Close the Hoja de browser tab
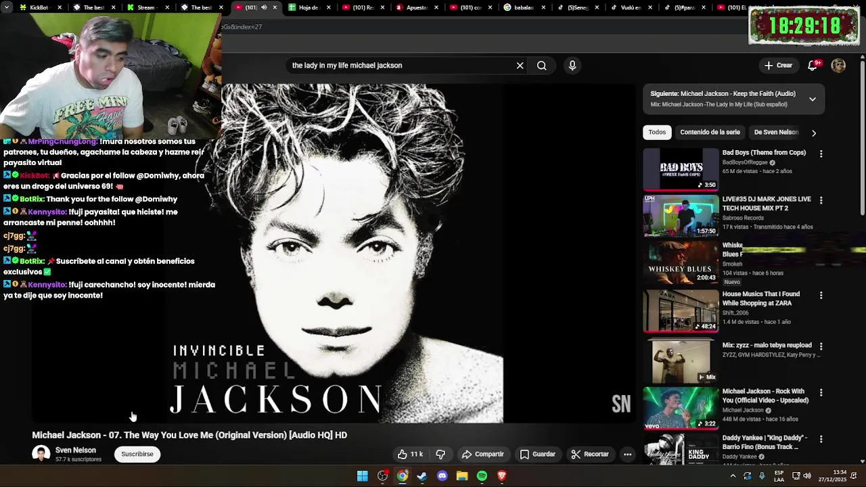Screen dimensions: 866x487 click(329, 7)
